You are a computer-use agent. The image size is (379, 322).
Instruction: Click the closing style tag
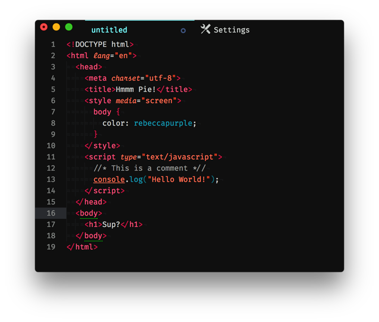(102, 146)
